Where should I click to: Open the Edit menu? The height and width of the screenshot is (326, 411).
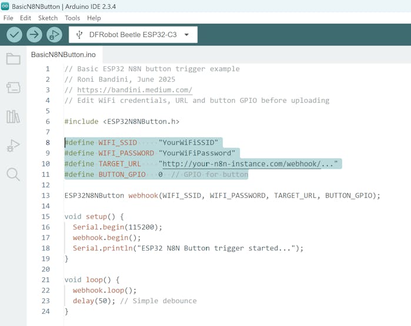(x=25, y=18)
